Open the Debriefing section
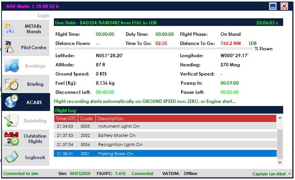295x180 pixels. [26, 121]
